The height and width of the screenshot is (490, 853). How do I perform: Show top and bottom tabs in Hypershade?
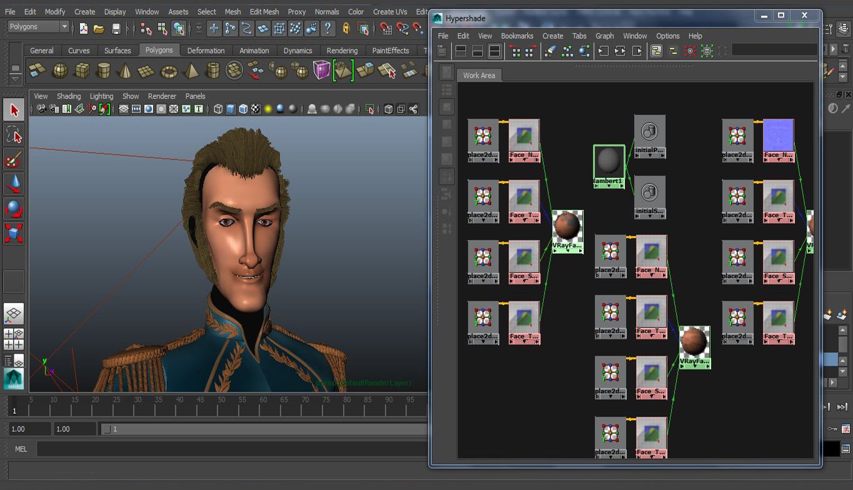coord(494,51)
